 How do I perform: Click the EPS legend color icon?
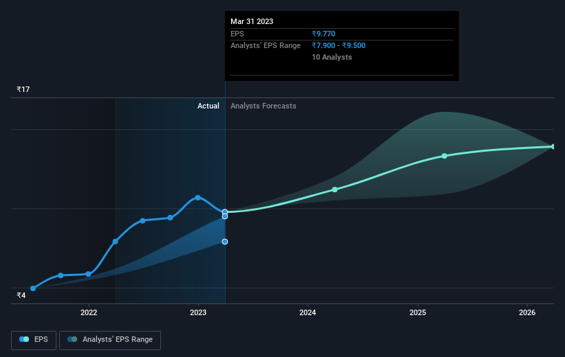click(24, 339)
